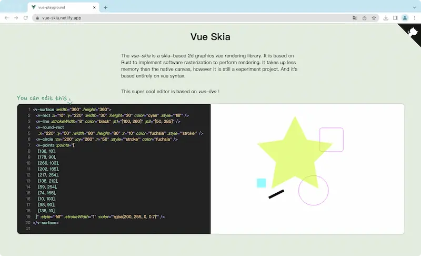Click the browser back arrow
The image size is (421, 256).
point(7,18)
